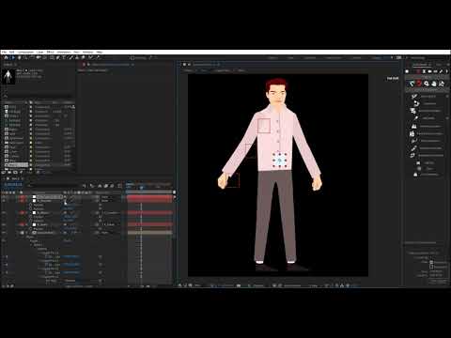Open the viewer resolution dropdown
Viewport: 451px width, 338px height.
(x=257, y=285)
